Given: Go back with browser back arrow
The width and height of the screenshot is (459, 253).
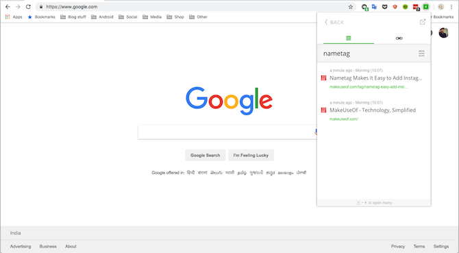Looking at the screenshot, I should click(8, 7).
